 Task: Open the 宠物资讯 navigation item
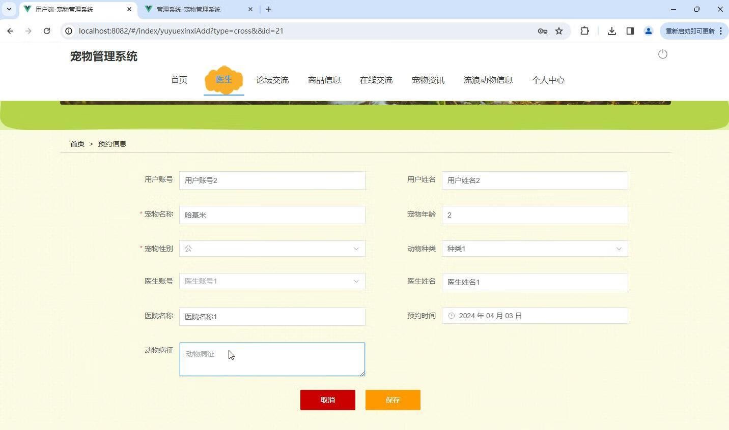pos(428,80)
